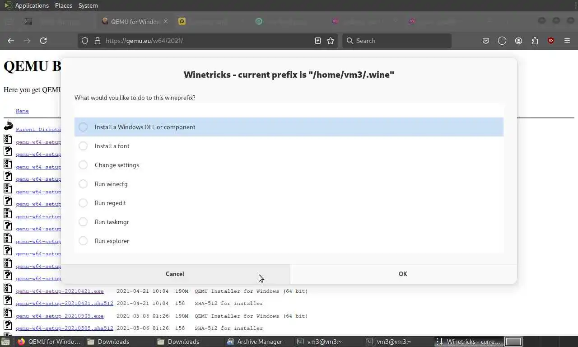This screenshot has height=347, width=578.
Task: Click '2021-04-21 10:04' in the 20210421.exe row
Action: point(143,291)
